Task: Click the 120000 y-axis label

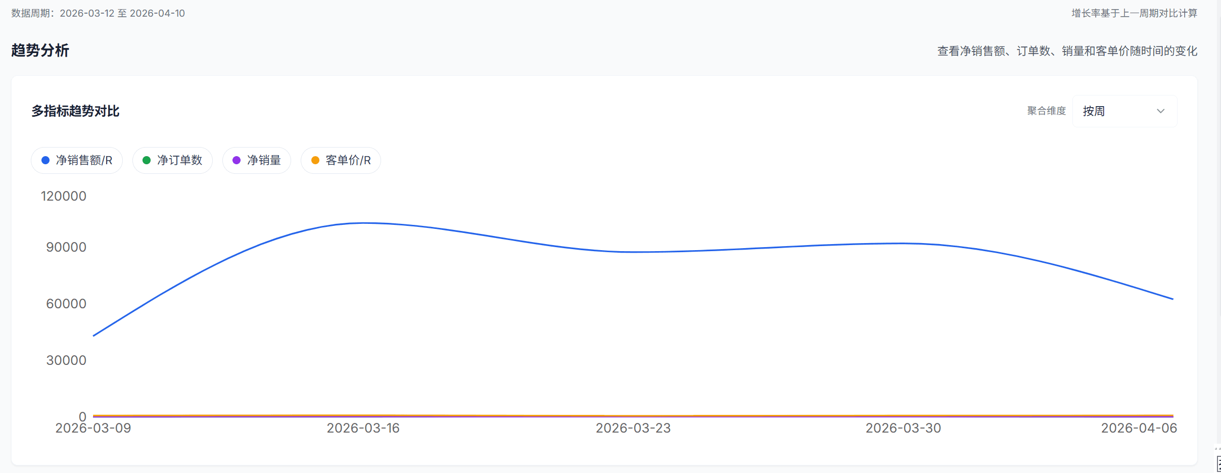Action: (63, 196)
